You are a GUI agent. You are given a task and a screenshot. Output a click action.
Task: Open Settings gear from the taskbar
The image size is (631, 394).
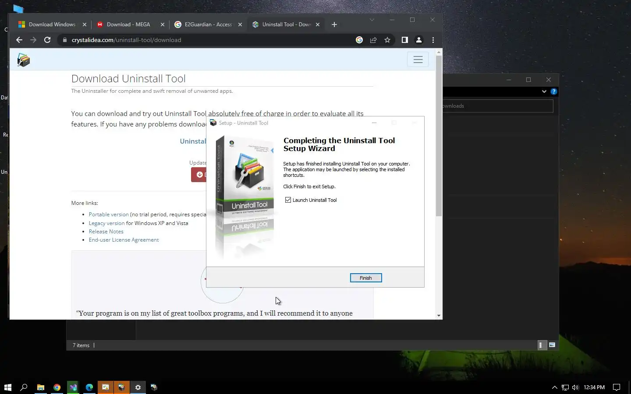click(x=138, y=387)
